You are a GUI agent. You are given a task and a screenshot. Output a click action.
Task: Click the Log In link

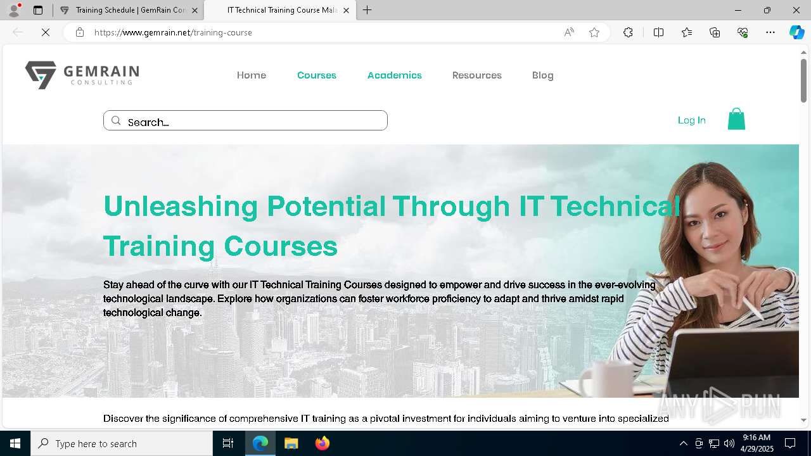(692, 120)
